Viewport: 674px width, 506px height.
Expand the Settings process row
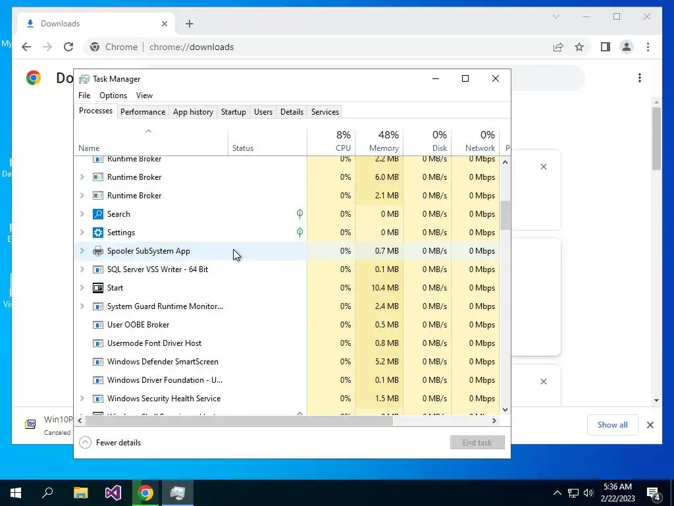coord(82,233)
